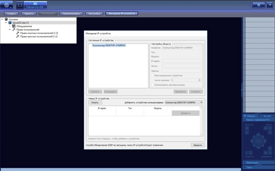Click the Масштаб plus zoom button
The height and width of the screenshot is (171, 275).
[247, 128]
